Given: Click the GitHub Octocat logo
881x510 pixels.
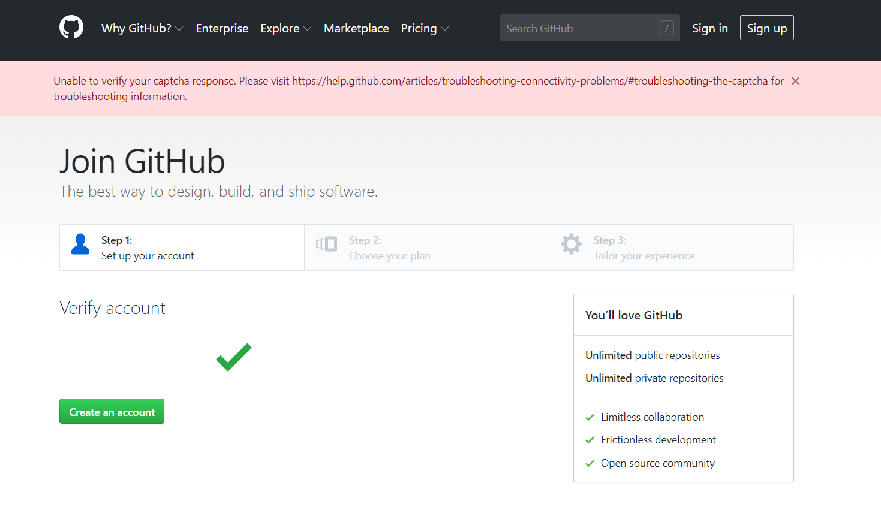Looking at the screenshot, I should 71,27.
